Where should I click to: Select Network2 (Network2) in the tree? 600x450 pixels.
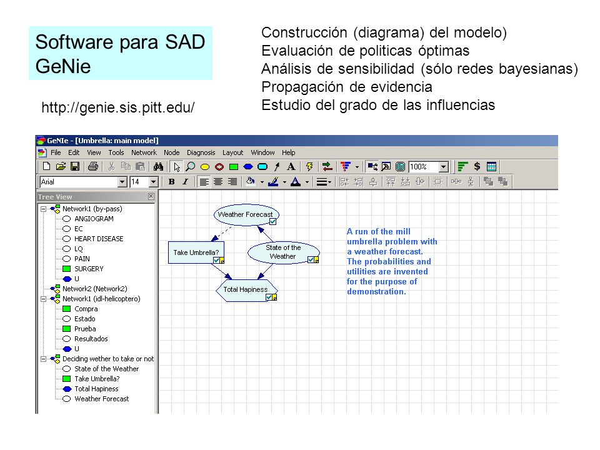pos(95,289)
